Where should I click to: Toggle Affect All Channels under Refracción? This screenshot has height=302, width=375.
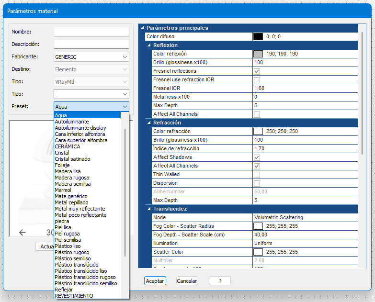tap(257, 166)
